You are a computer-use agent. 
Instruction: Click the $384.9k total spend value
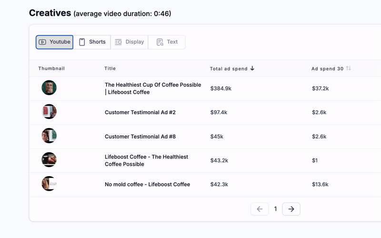pyautogui.click(x=221, y=89)
